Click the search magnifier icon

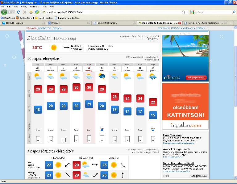pyautogui.click(x=234, y=12)
